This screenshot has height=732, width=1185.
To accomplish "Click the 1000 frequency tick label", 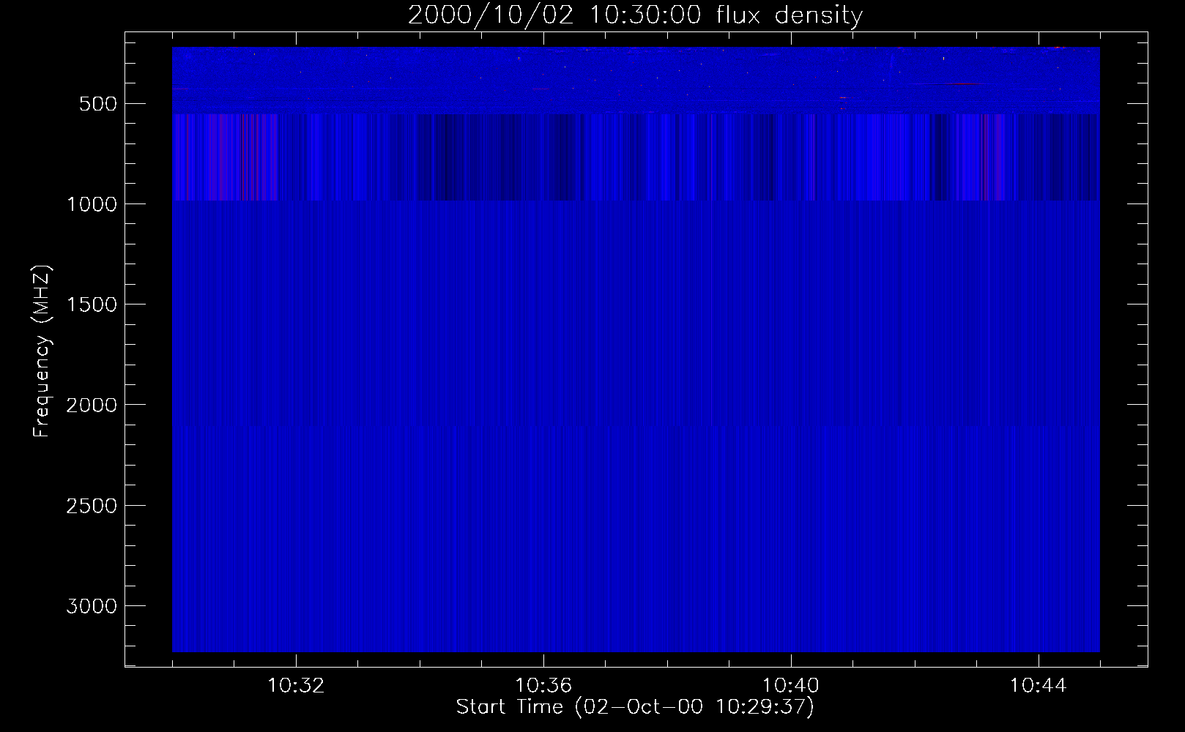I will click(x=92, y=204).
